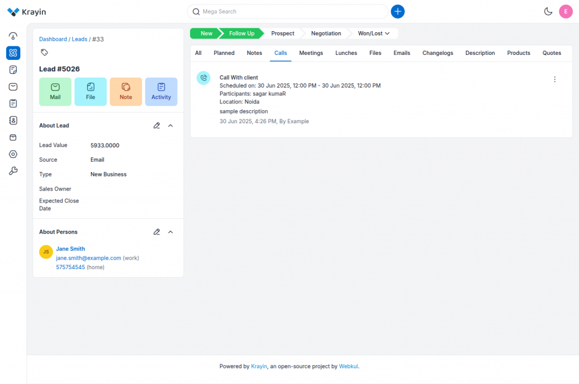Set lead stage to Follow Up
Image resolution: width=579 pixels, height=384 pixels.
tap(241, 33)
